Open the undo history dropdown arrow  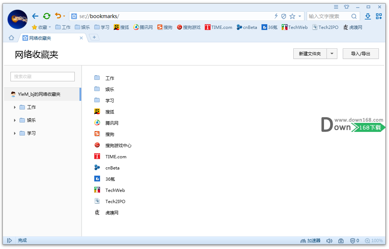[64, 16]
